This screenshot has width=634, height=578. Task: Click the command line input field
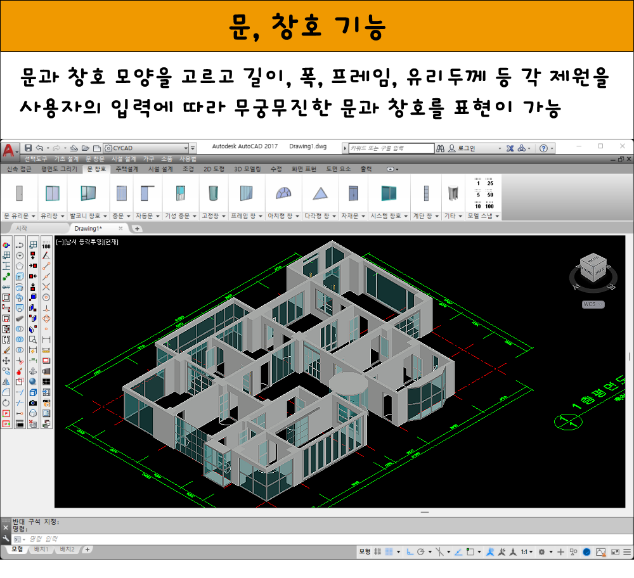tap(190, 539)
